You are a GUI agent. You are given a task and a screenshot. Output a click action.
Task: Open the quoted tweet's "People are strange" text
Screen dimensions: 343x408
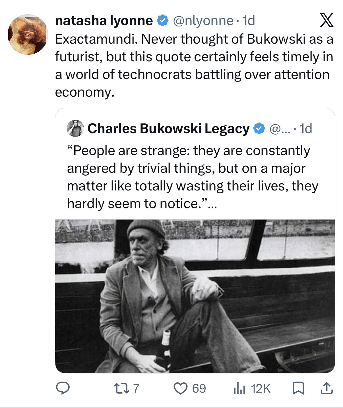pos(193,177)
